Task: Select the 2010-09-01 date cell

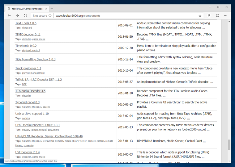Action: 125,25
